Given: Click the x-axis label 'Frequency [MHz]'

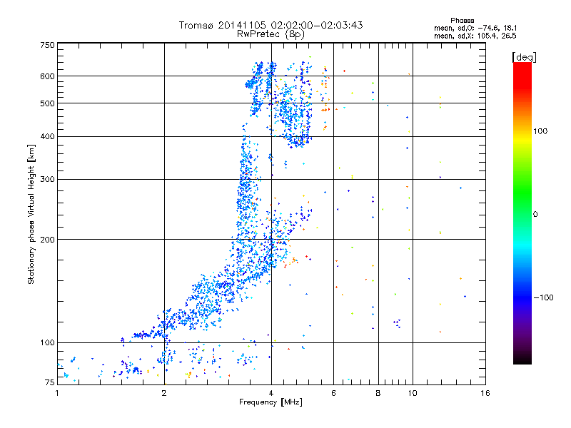Looking at the screenshot, I should [271, 402].
